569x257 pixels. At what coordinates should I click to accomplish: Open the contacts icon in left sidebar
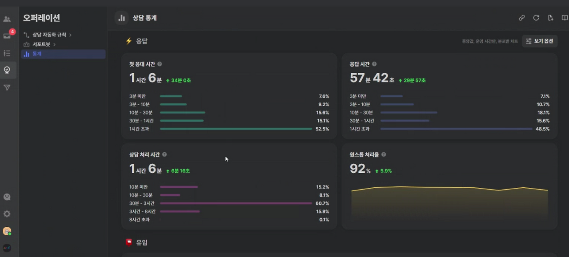(7, 19)
